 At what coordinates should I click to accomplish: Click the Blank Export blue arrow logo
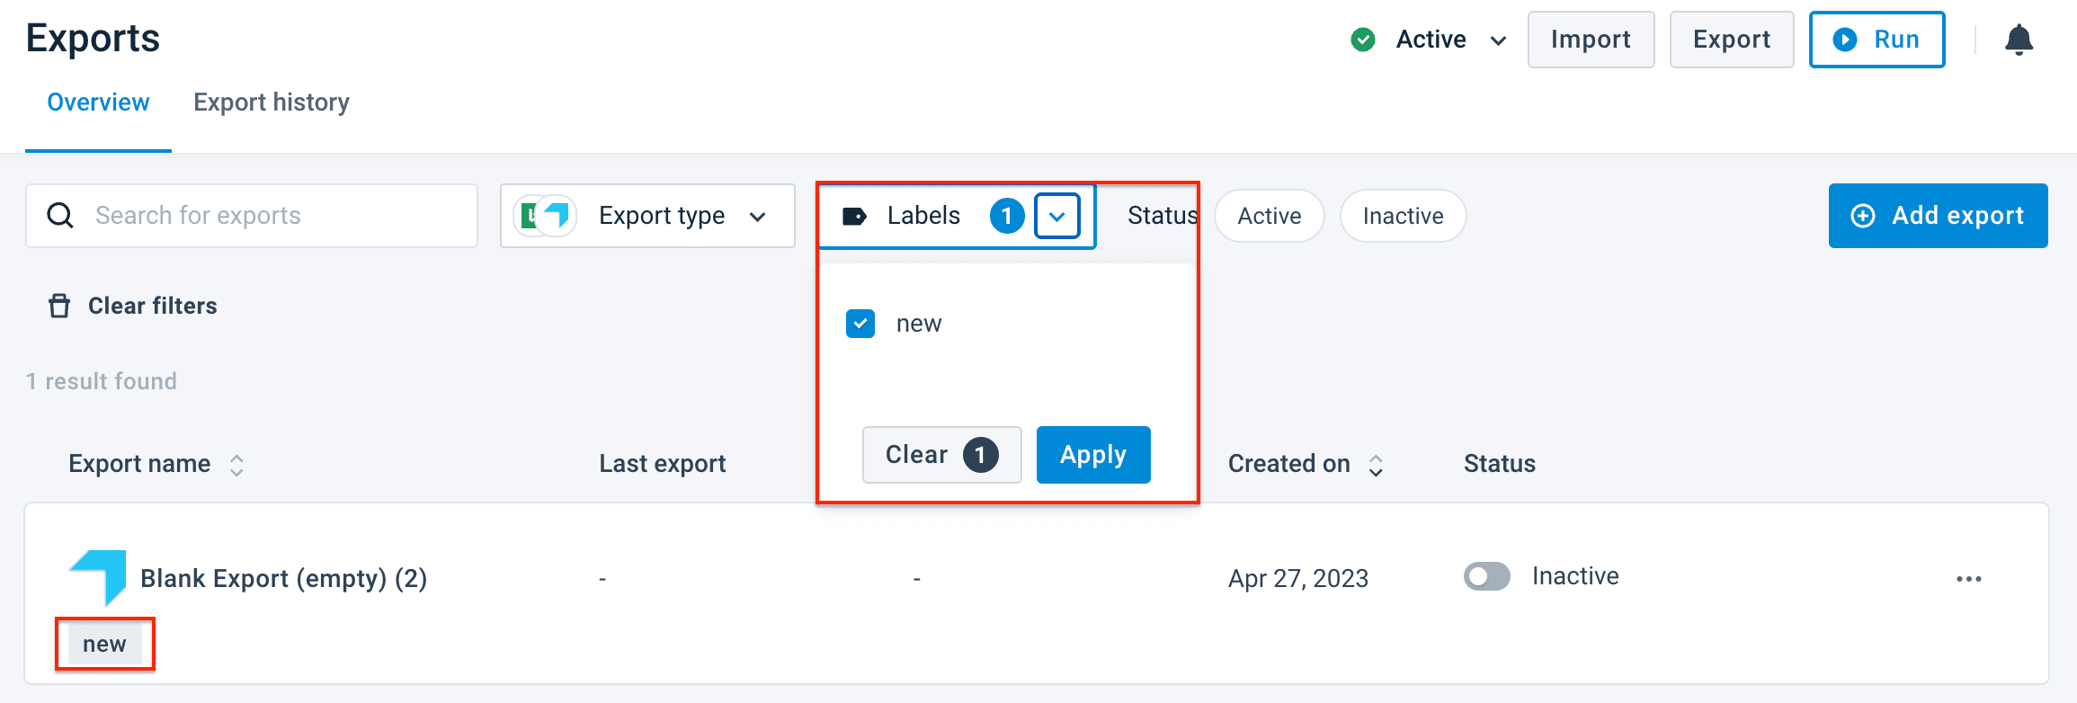pos(99,576)
